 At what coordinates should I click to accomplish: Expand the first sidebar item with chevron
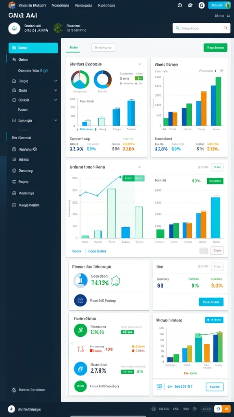(55, 81)
